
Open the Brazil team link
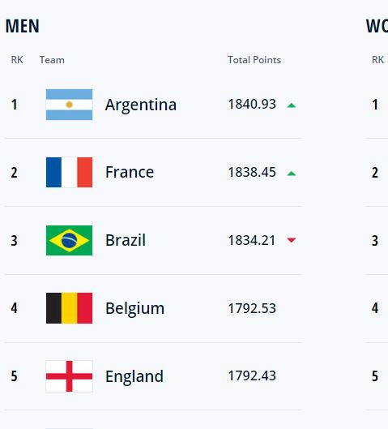(x=126, y=240)
